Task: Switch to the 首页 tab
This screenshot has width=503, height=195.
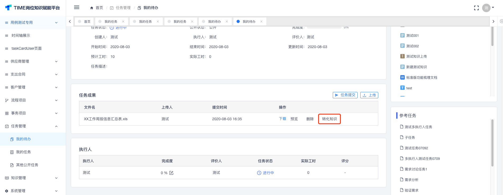Action: pyautogui.click(x=84, y=21)
